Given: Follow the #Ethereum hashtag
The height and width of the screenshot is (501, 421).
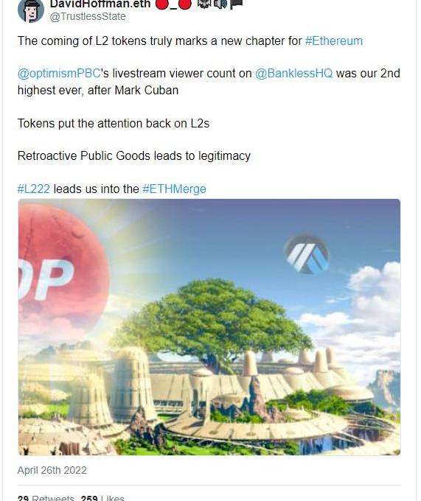Looking at the screenshot, I should pyautogui.click(x=334, y=41).
